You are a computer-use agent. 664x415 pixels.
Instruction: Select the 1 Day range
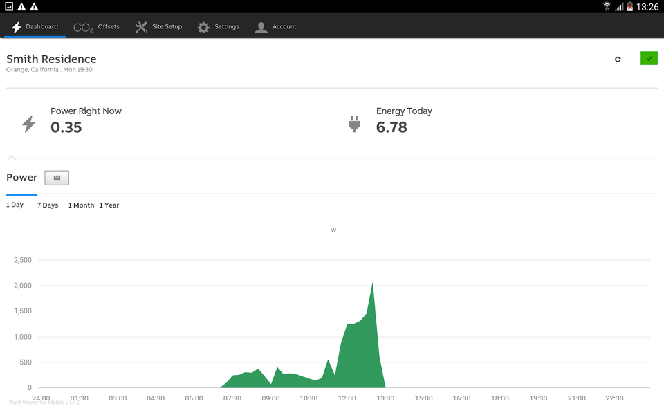tap(15, 205)
